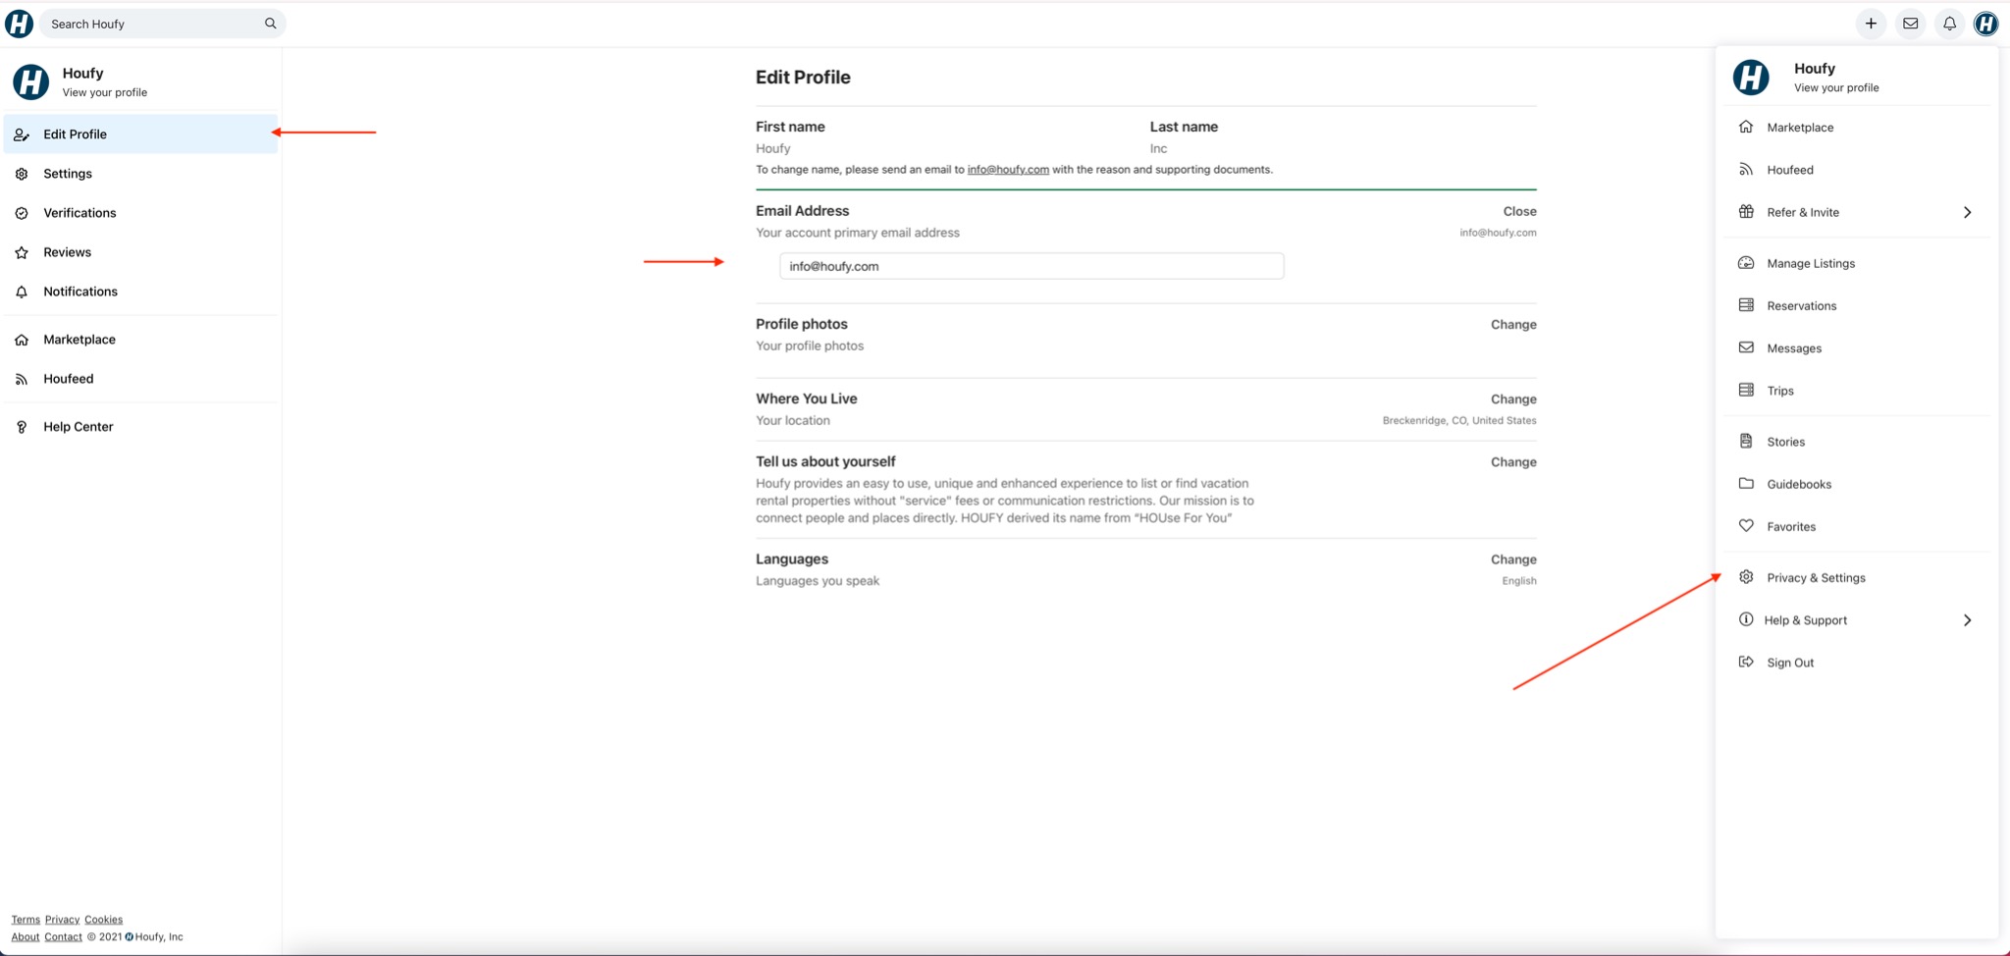2010x956 pixels.
Task: Click the Help Center question icon
Action: (22, 427)
